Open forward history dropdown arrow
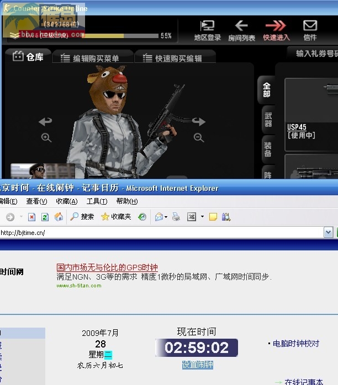Image resolution: width=338 pixels, height=385 pixels. [x=21, y=217]
